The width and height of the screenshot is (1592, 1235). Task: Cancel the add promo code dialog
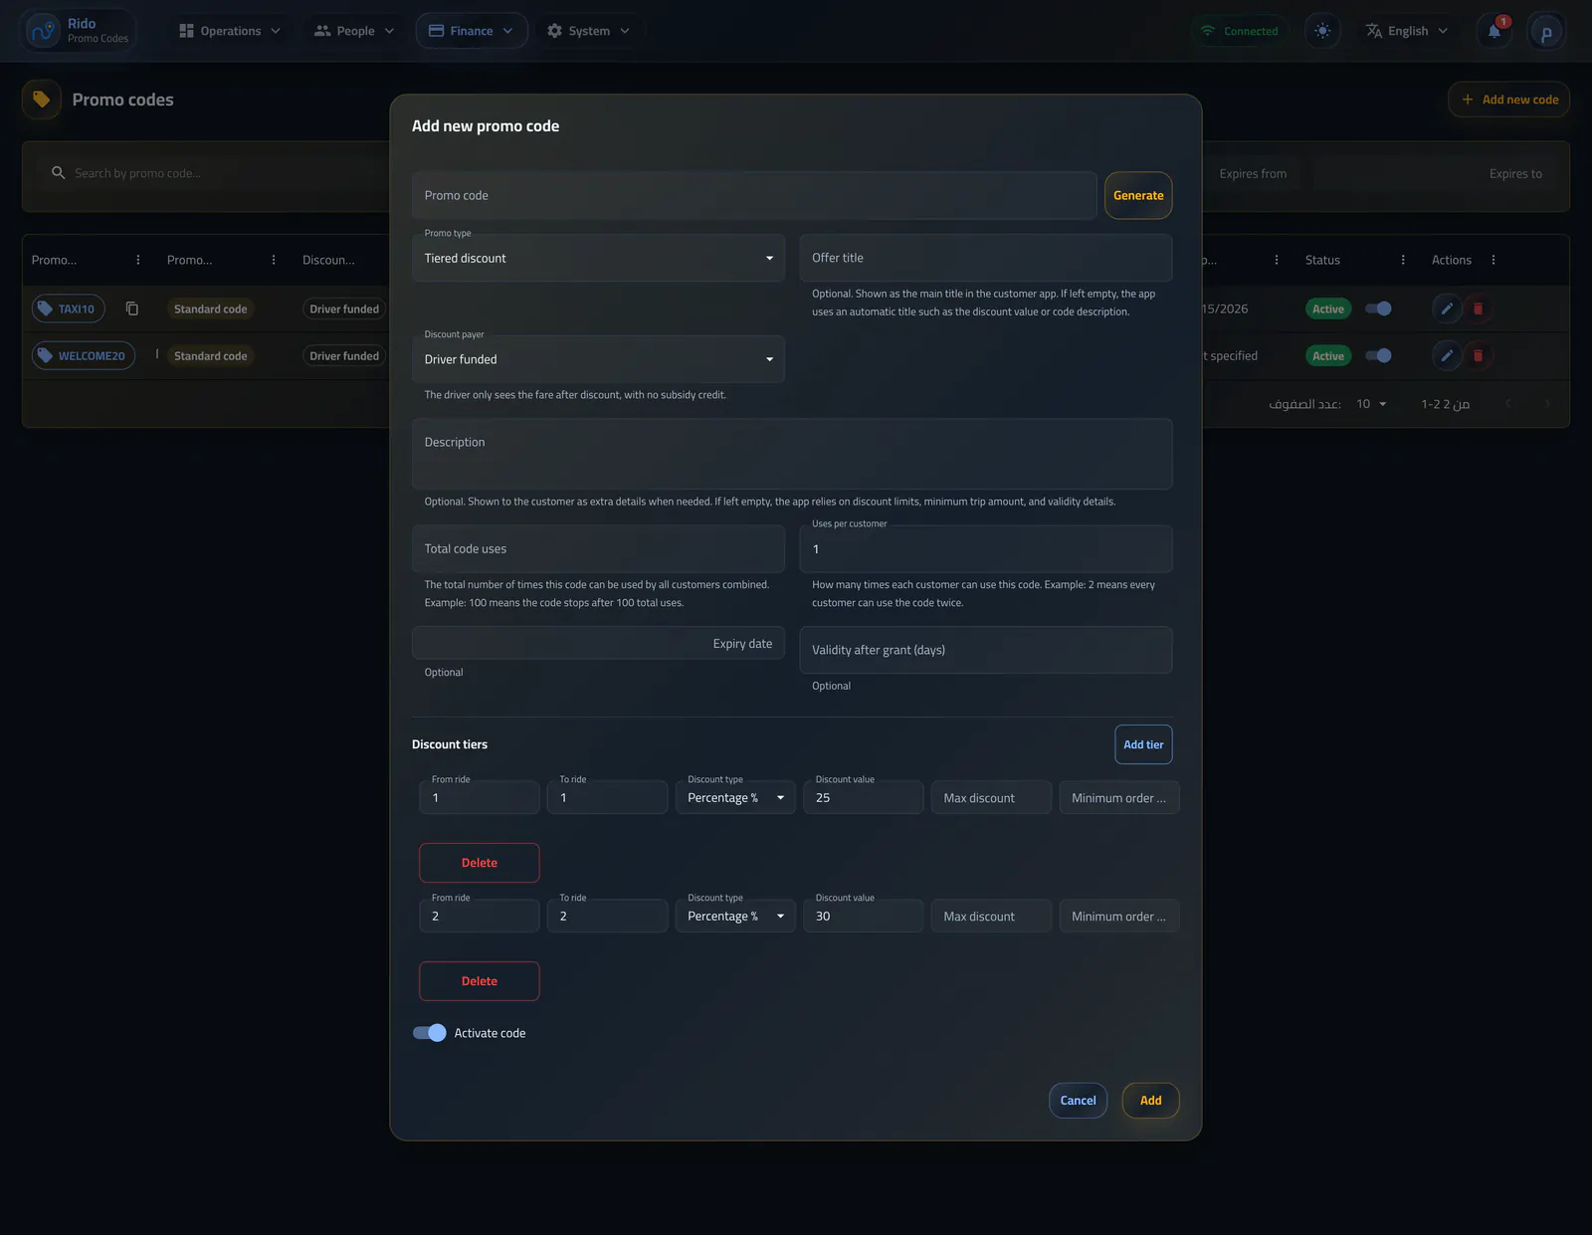1078,1101
